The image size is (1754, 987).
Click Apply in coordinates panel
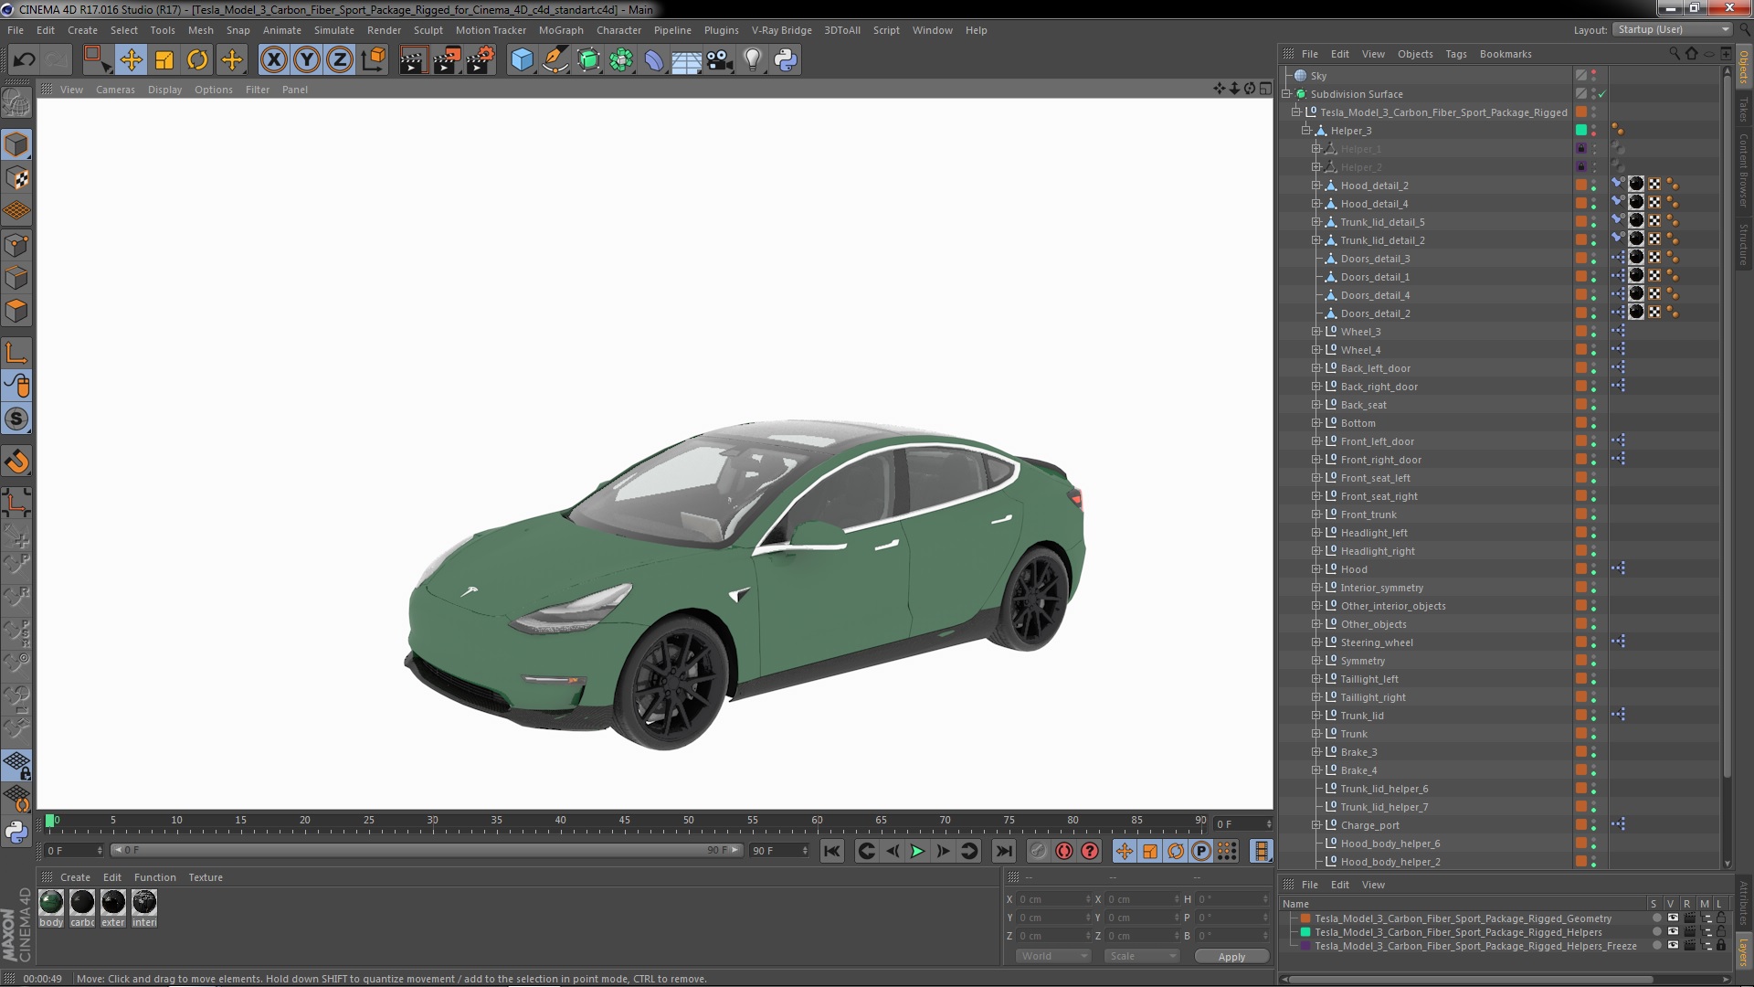click(x=1231, y=956)
